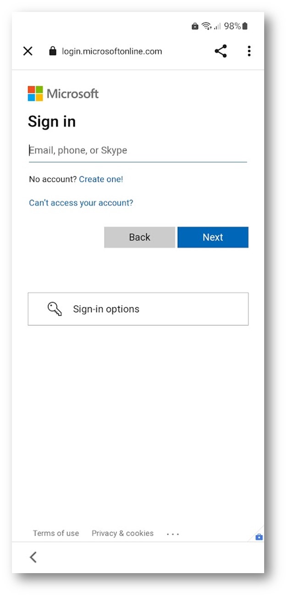288x597 pixels.
Task: Open "Can't access your account?" link
Action: (x=81, y=203)
